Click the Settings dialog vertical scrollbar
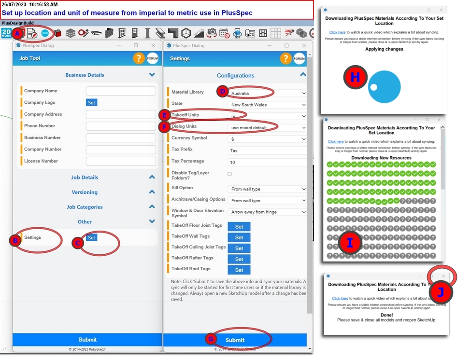 [310, 186]
